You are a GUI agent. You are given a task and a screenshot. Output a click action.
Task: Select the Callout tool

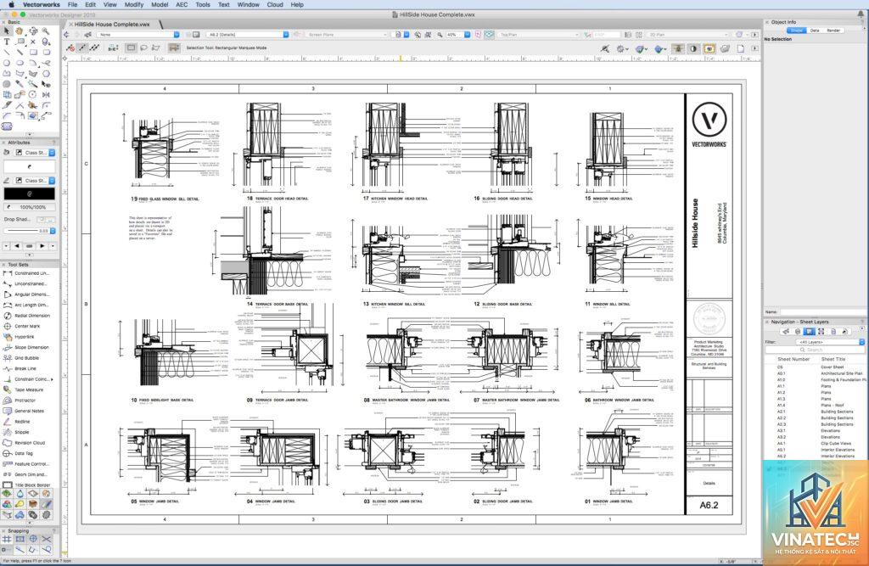(20, 42)
